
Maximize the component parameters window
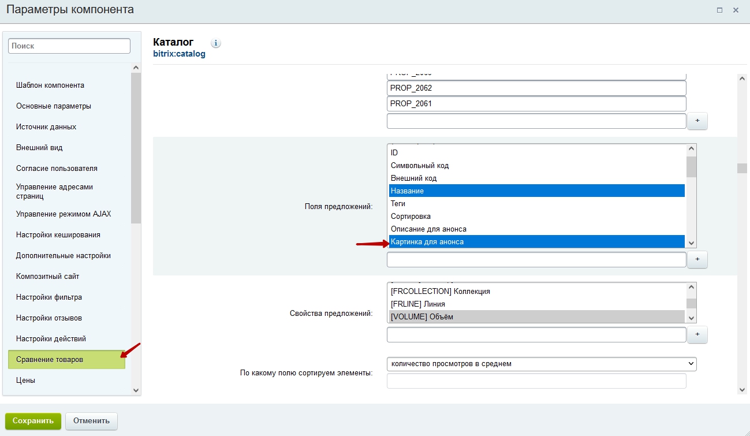pos(719,10)
